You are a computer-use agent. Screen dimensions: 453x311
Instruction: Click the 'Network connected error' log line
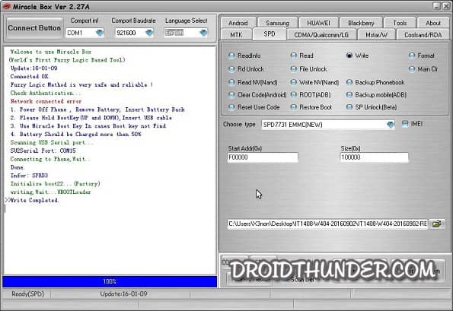click(46, 101)
